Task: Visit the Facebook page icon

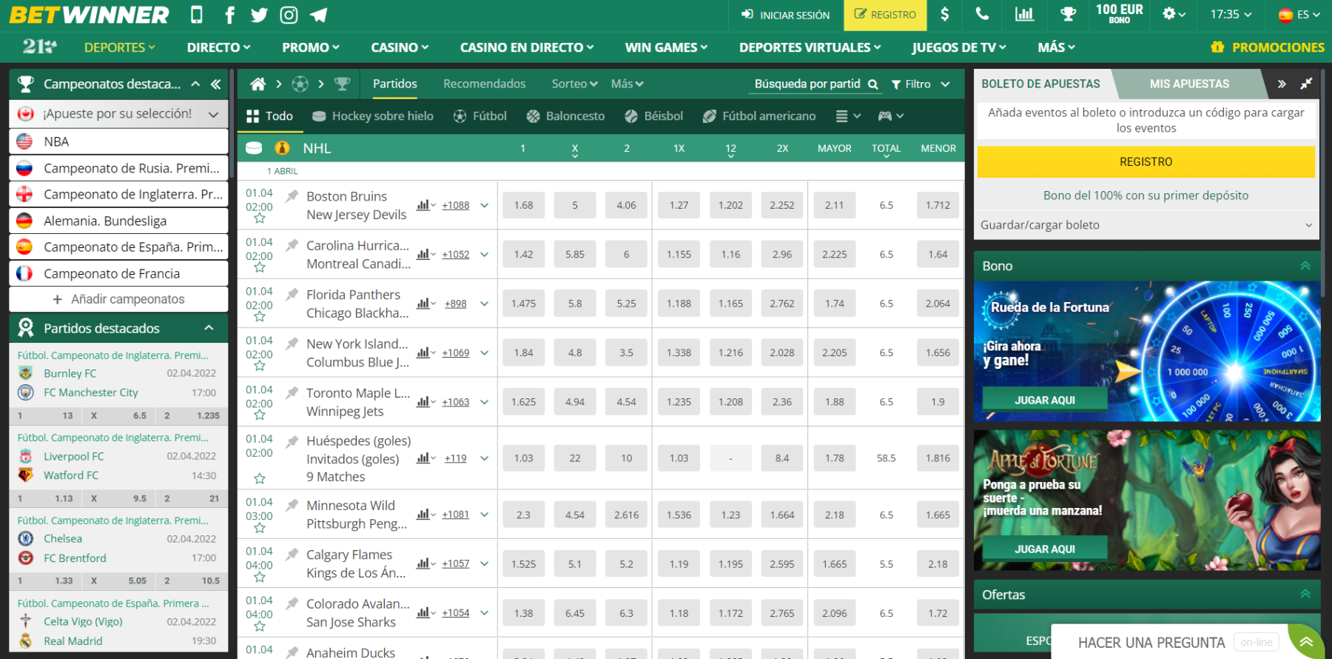Action: click(x=229, y=15)
